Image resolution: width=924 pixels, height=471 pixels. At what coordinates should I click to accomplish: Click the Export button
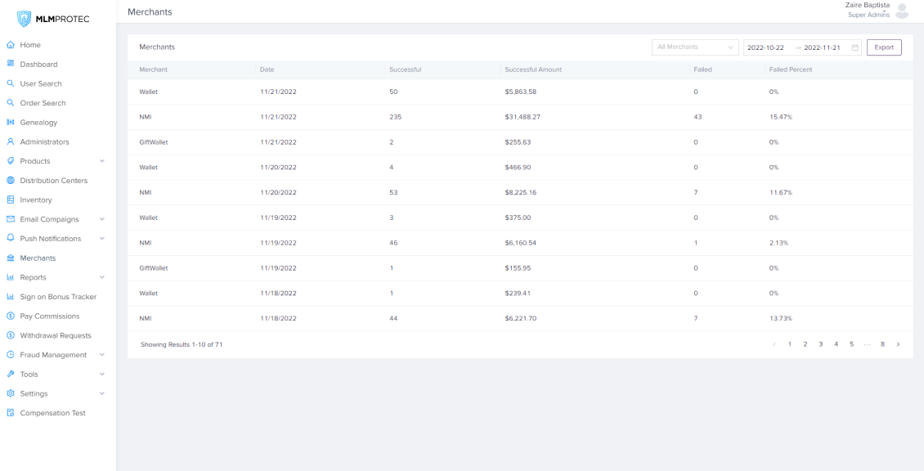884,47
